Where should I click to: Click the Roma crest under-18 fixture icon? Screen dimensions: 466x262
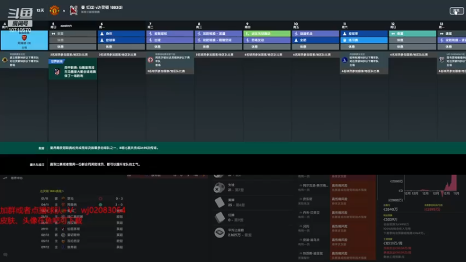[5, 60]
